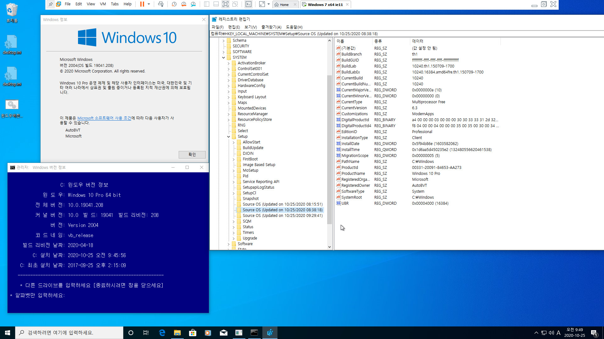Click the taskbar search box

tap(69, 333)
